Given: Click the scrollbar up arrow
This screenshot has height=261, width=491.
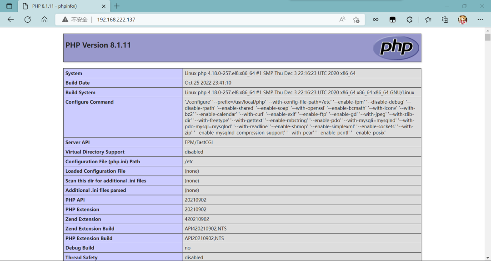Looking at the screenshot, I should (487, 31).
